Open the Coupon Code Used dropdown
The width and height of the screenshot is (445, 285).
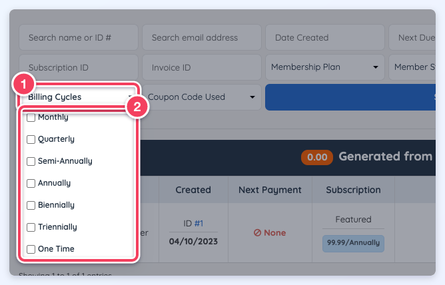coord(201,97)
